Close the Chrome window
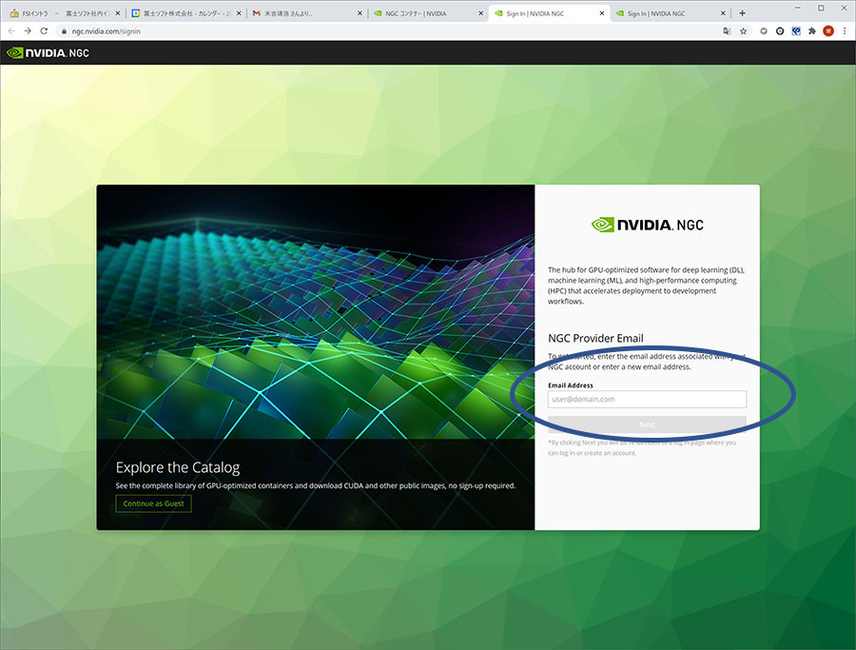The width and height of the screenshot is (856, 650). coord(844,9)
